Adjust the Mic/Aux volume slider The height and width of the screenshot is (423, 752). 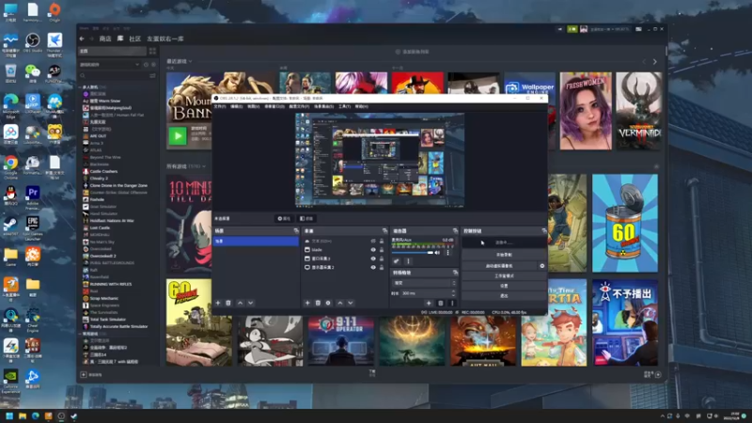point(413,253)
